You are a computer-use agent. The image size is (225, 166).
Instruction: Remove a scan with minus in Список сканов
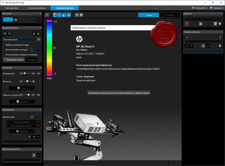point(208,46)
